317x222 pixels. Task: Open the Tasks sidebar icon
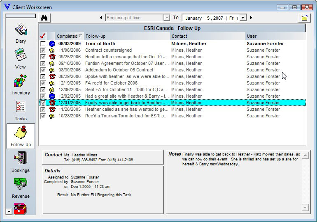(21, 110)
